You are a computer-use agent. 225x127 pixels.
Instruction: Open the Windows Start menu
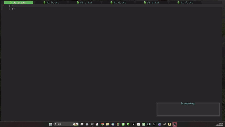50,124
